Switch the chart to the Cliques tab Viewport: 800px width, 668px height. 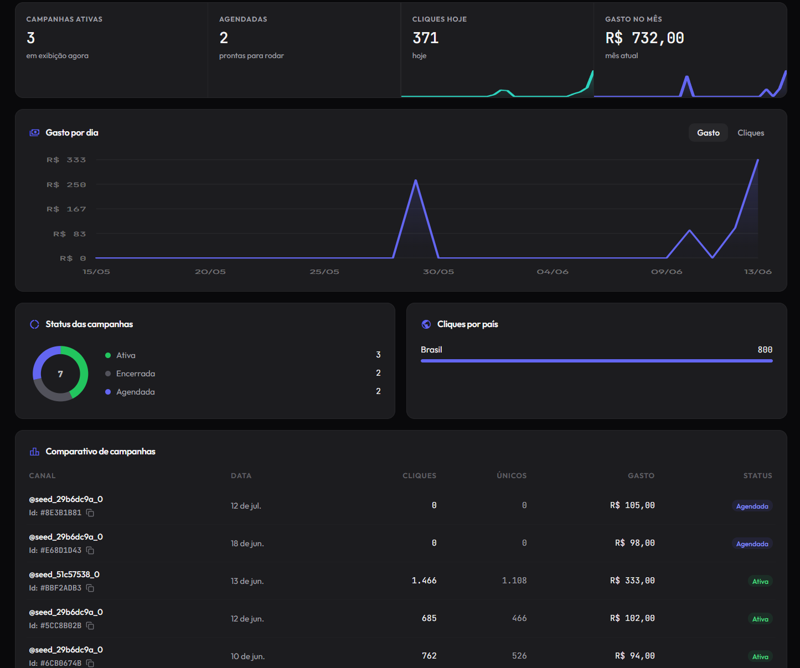[x=751, y=133]
